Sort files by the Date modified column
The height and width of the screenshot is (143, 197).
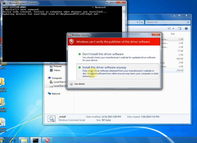click(x=133, y=34)
